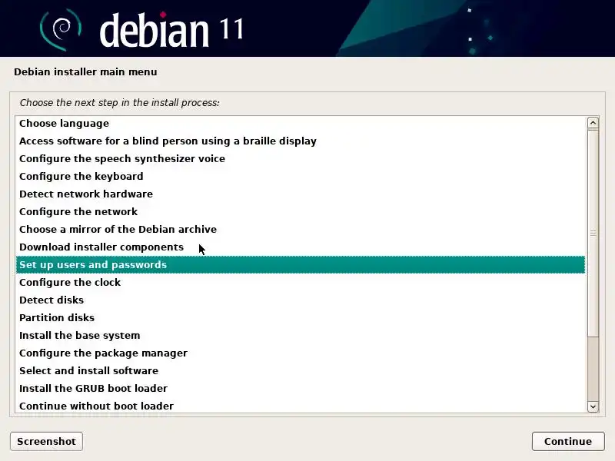The image size is (615, 461).
Task: Click the list scrollbar thumb
Action: 593,233
